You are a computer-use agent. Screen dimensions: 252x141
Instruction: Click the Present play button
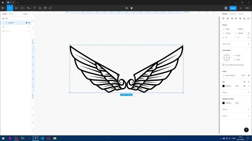click(x=241, y=8)
